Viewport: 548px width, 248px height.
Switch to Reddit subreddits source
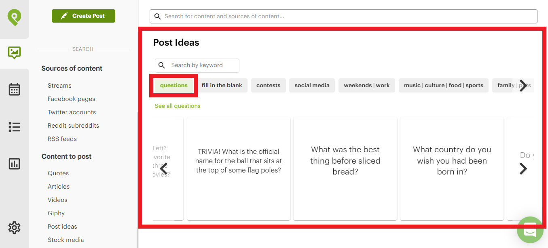click(x=73, y=125)
